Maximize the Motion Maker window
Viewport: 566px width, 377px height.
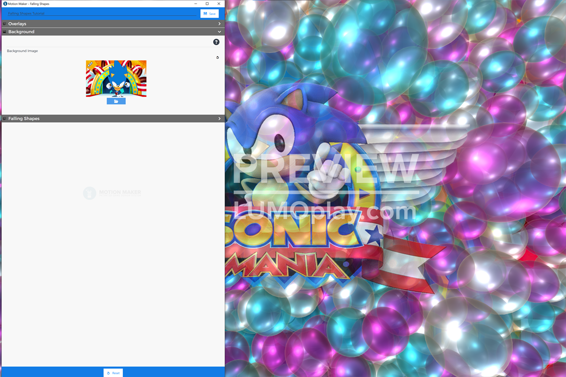tap(207, 3)
